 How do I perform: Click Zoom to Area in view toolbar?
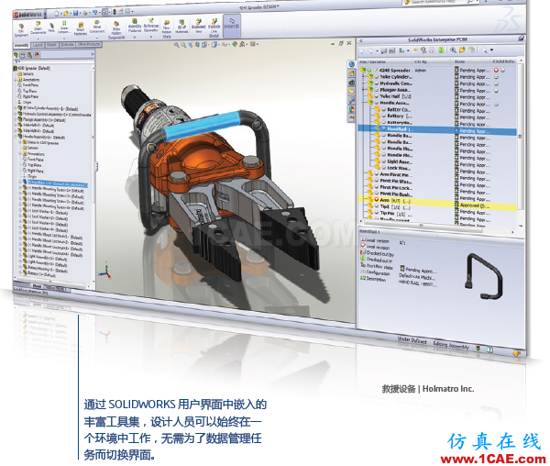pos(183,45)
